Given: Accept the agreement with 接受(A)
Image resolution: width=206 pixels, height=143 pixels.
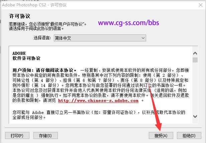Looking at the screenshot, I should [161, 136].
